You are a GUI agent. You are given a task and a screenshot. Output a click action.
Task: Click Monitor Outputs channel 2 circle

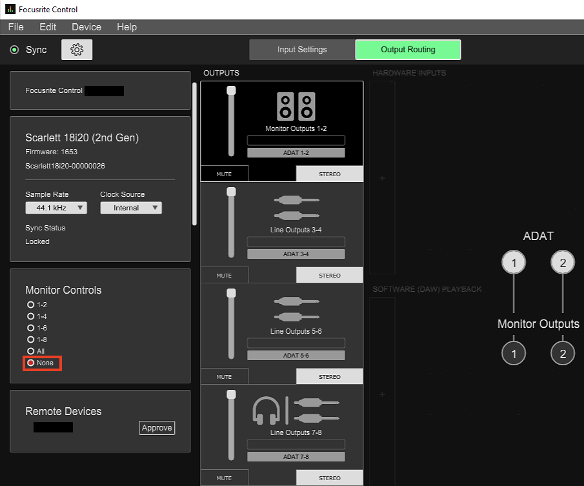tap(563, 353)
